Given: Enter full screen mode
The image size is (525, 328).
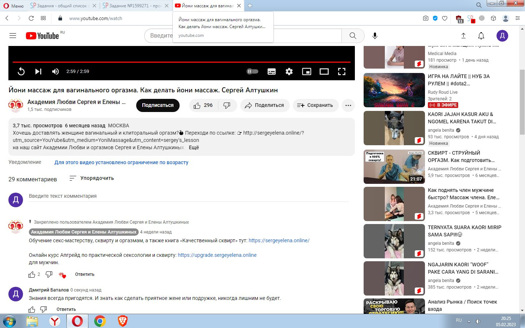Looking at the screenshot, I should [342, 72].
